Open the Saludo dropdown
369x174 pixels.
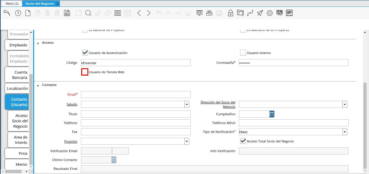[x=187, y=104]
